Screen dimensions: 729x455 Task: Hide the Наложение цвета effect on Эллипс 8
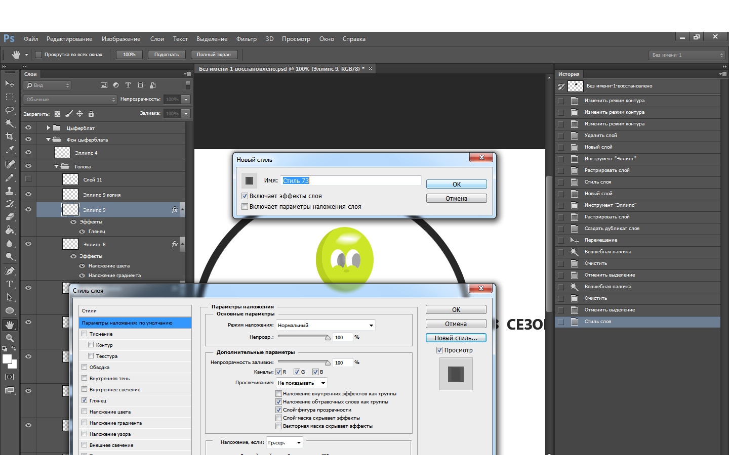[82, 266]
